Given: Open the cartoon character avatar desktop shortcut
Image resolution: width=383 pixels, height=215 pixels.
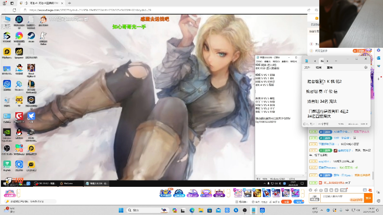Looking at the screenshot, I should 43,20.
